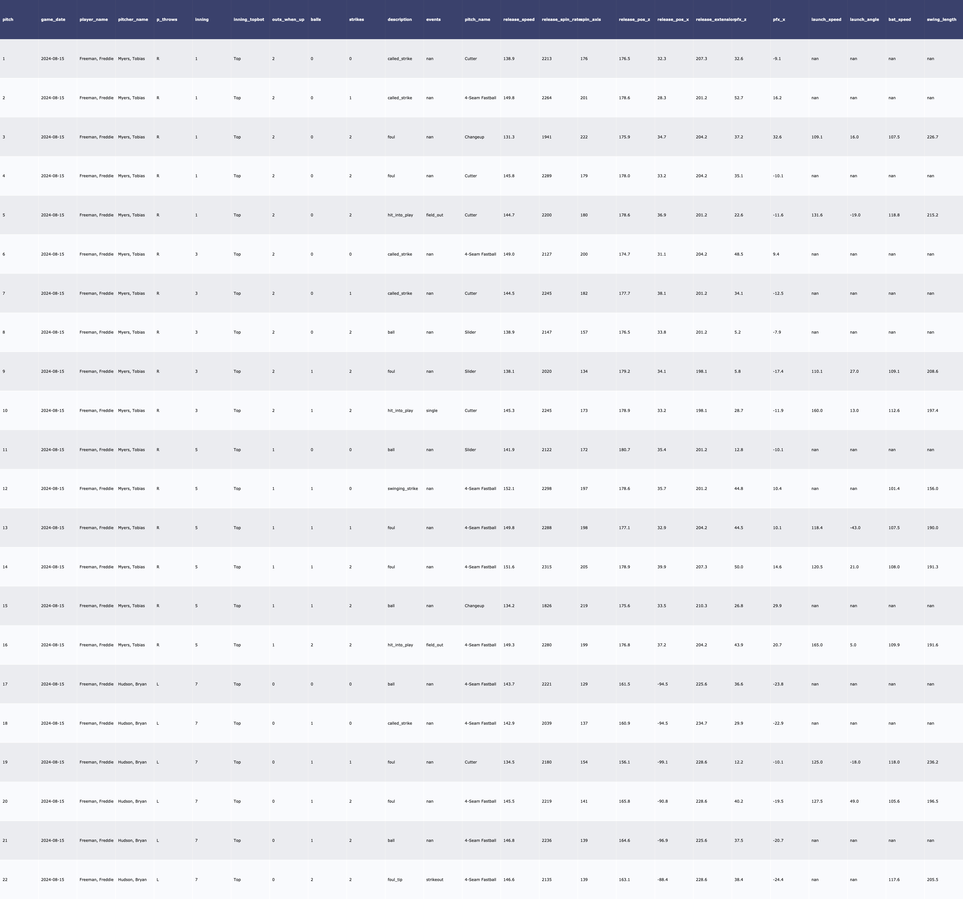Click the game_date column header
This screenshot has height=899, width=963.
coord(53,19)
